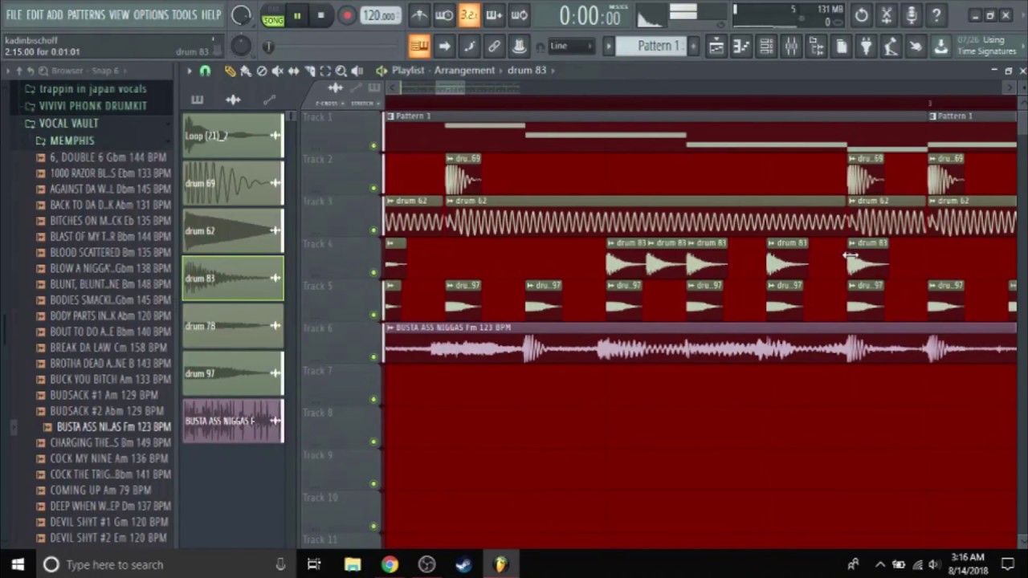This screenshot has width=1028, height=578.
Task: Open the TOOLS menu
Action: pyautogui.click(x=184, y=14)
